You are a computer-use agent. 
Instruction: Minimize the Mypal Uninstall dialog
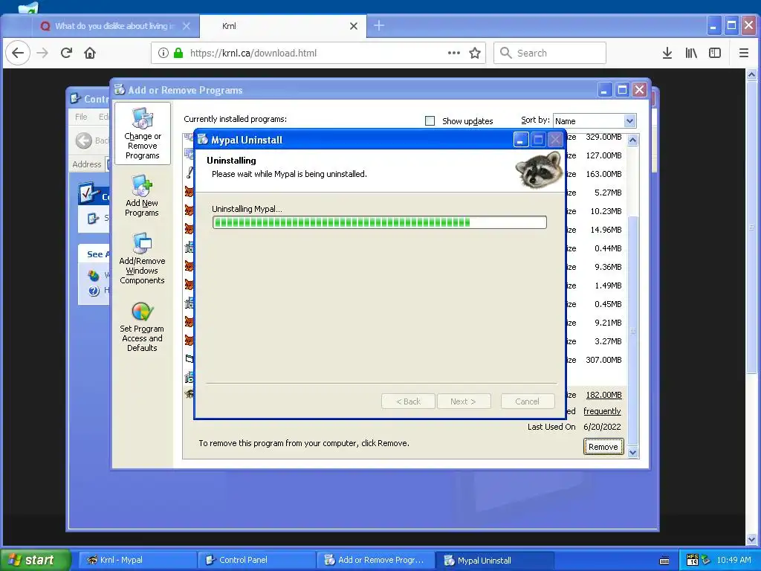521,140
